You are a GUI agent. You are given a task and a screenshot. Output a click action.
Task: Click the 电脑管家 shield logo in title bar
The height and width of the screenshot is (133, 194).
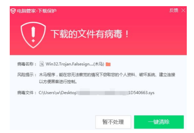coord(13,11)
